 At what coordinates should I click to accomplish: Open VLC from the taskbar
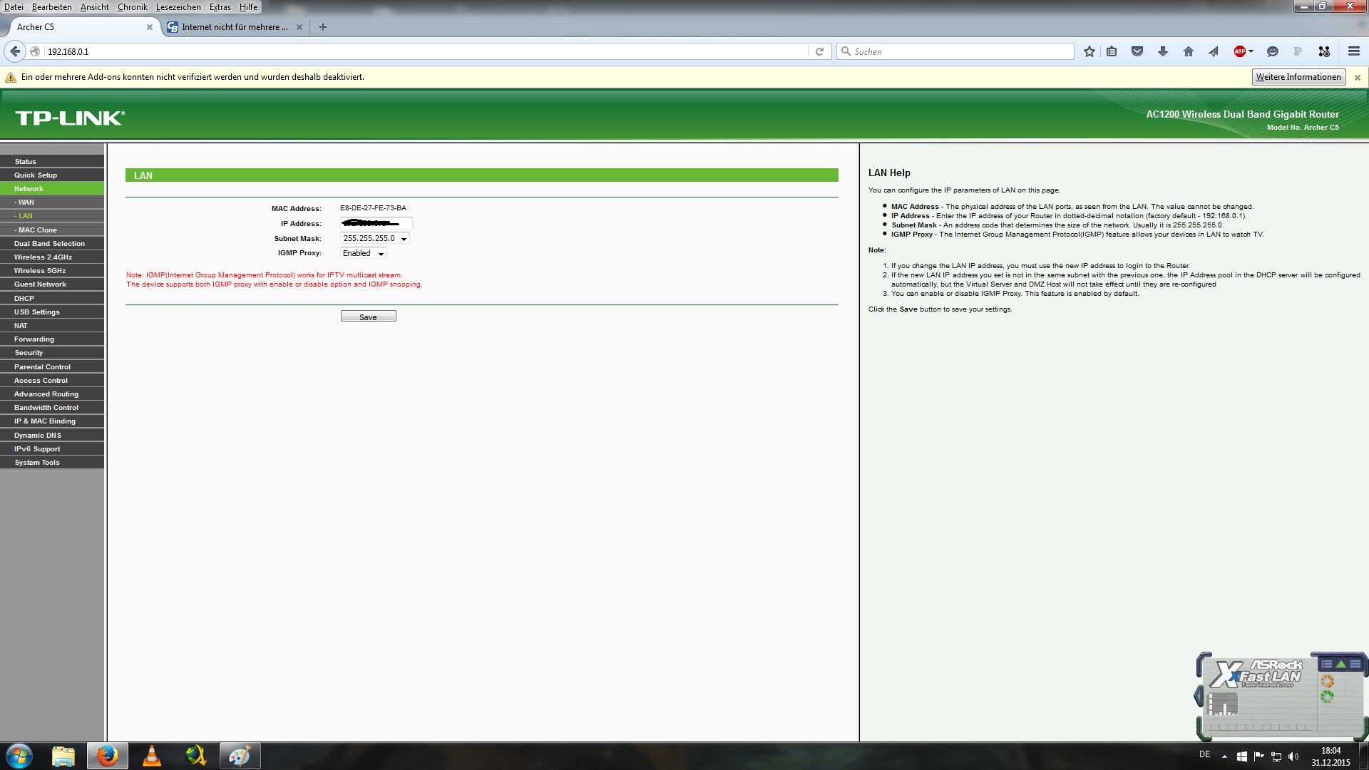[151, 756]
